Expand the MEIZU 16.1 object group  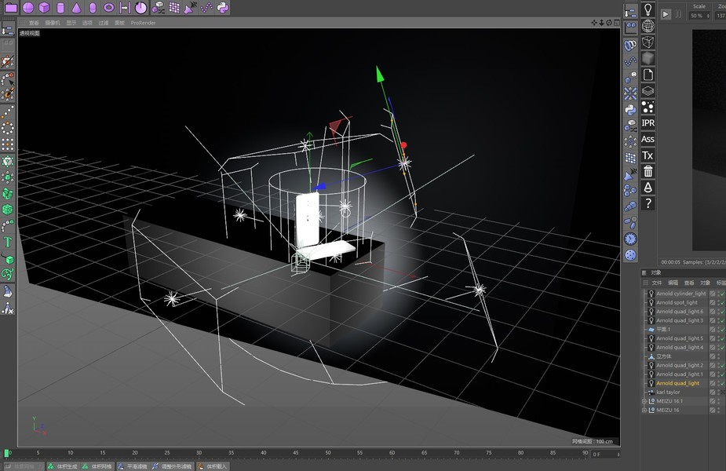[x=644, y=401]
